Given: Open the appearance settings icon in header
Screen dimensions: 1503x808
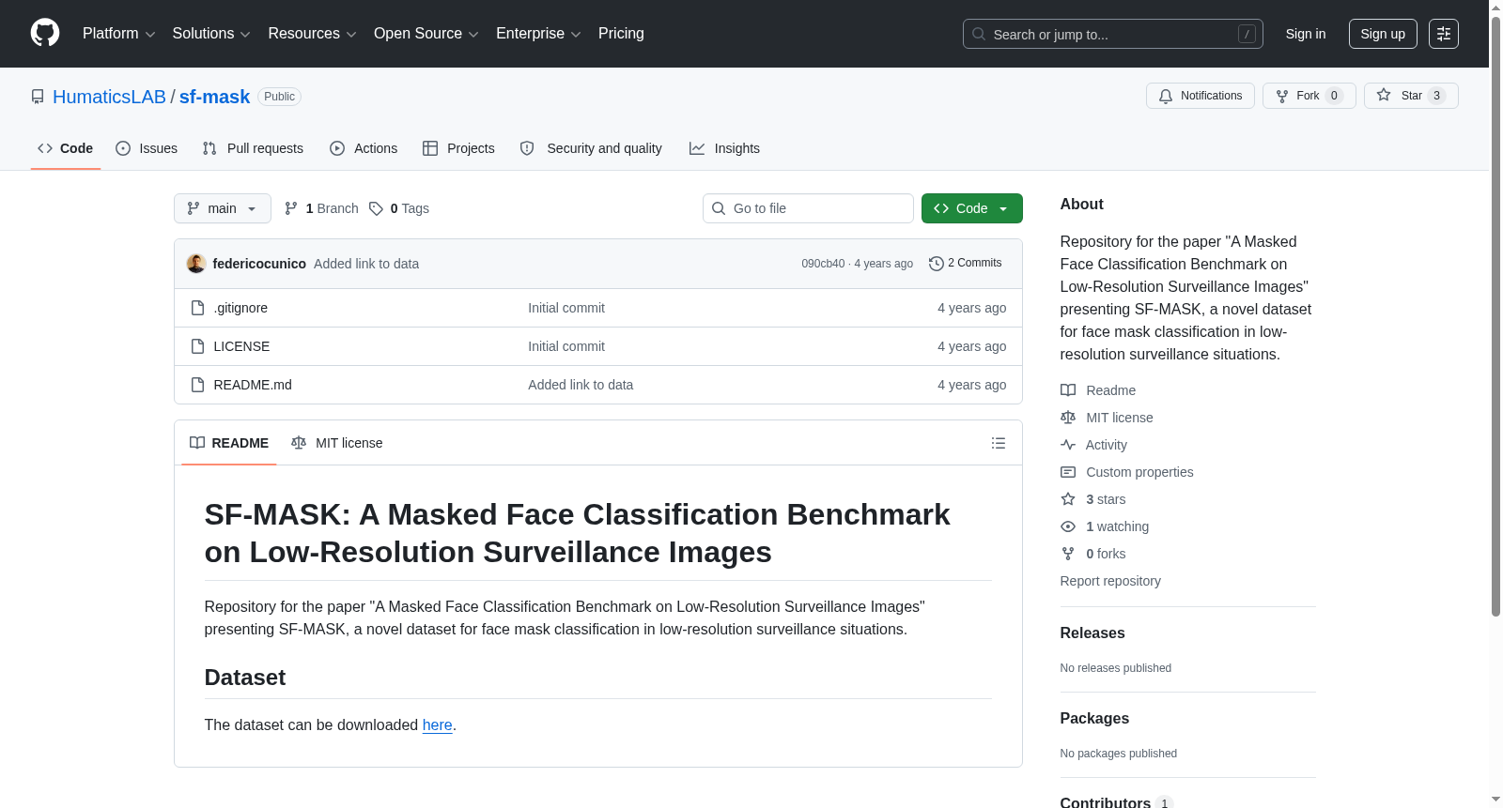Looking at the screenshot, I should (x=1444, y=34).
